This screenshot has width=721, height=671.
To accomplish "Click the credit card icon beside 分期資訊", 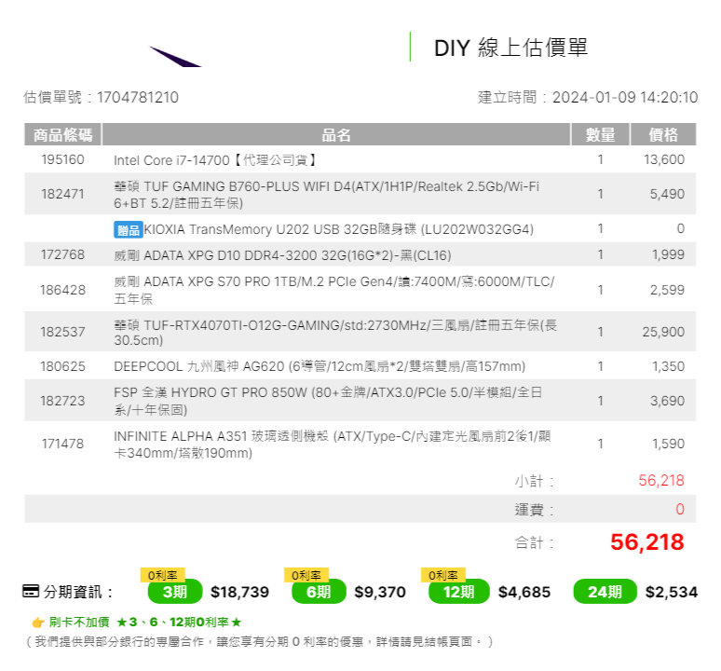I will pyautogui.click(x=31, y=591).
